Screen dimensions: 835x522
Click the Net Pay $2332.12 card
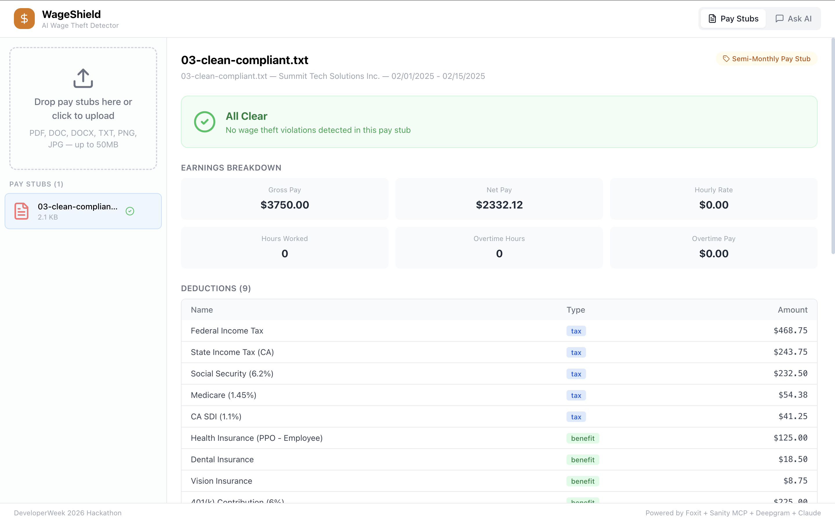click(x=499, y=199)
